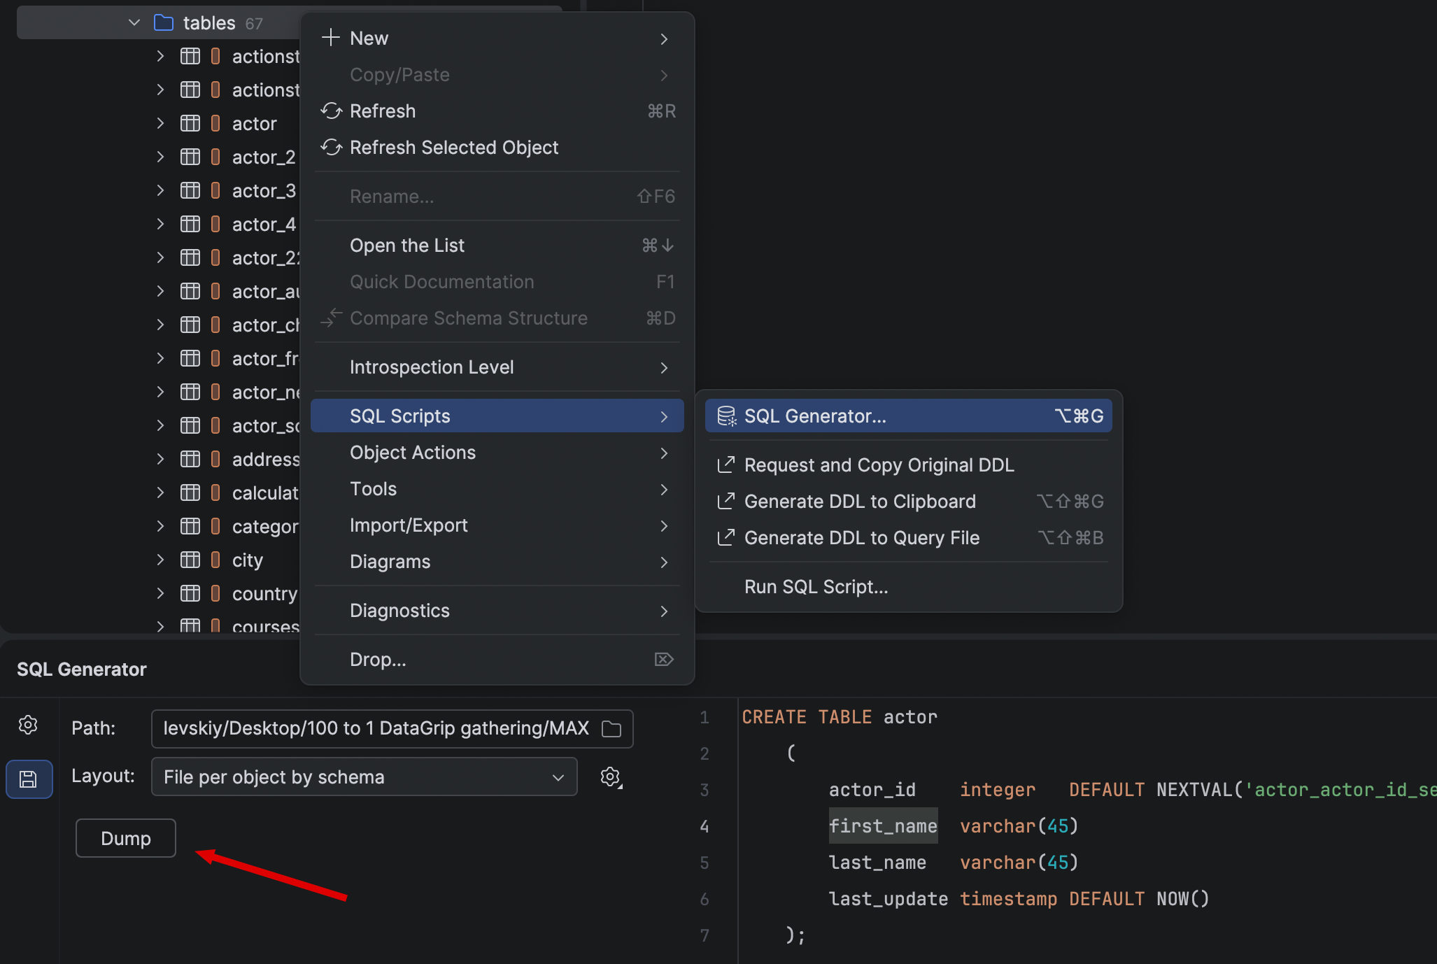The height and width of the screenshot is (964, 1437).
Task: Click the Path input field
Action: tap(374, 729)
